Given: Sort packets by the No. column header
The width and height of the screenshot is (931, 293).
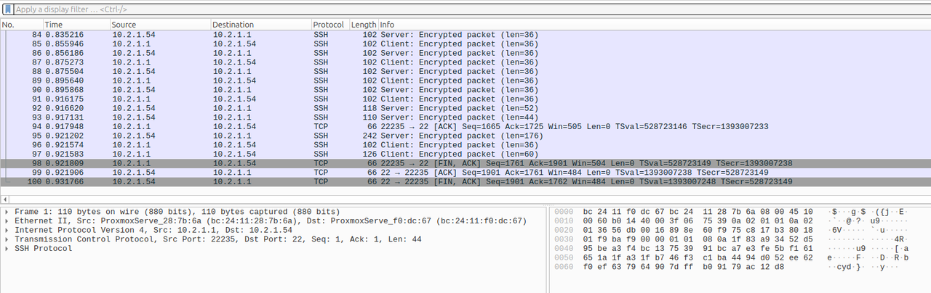Looking at the screenshot, I should click(x=22, y=25).
